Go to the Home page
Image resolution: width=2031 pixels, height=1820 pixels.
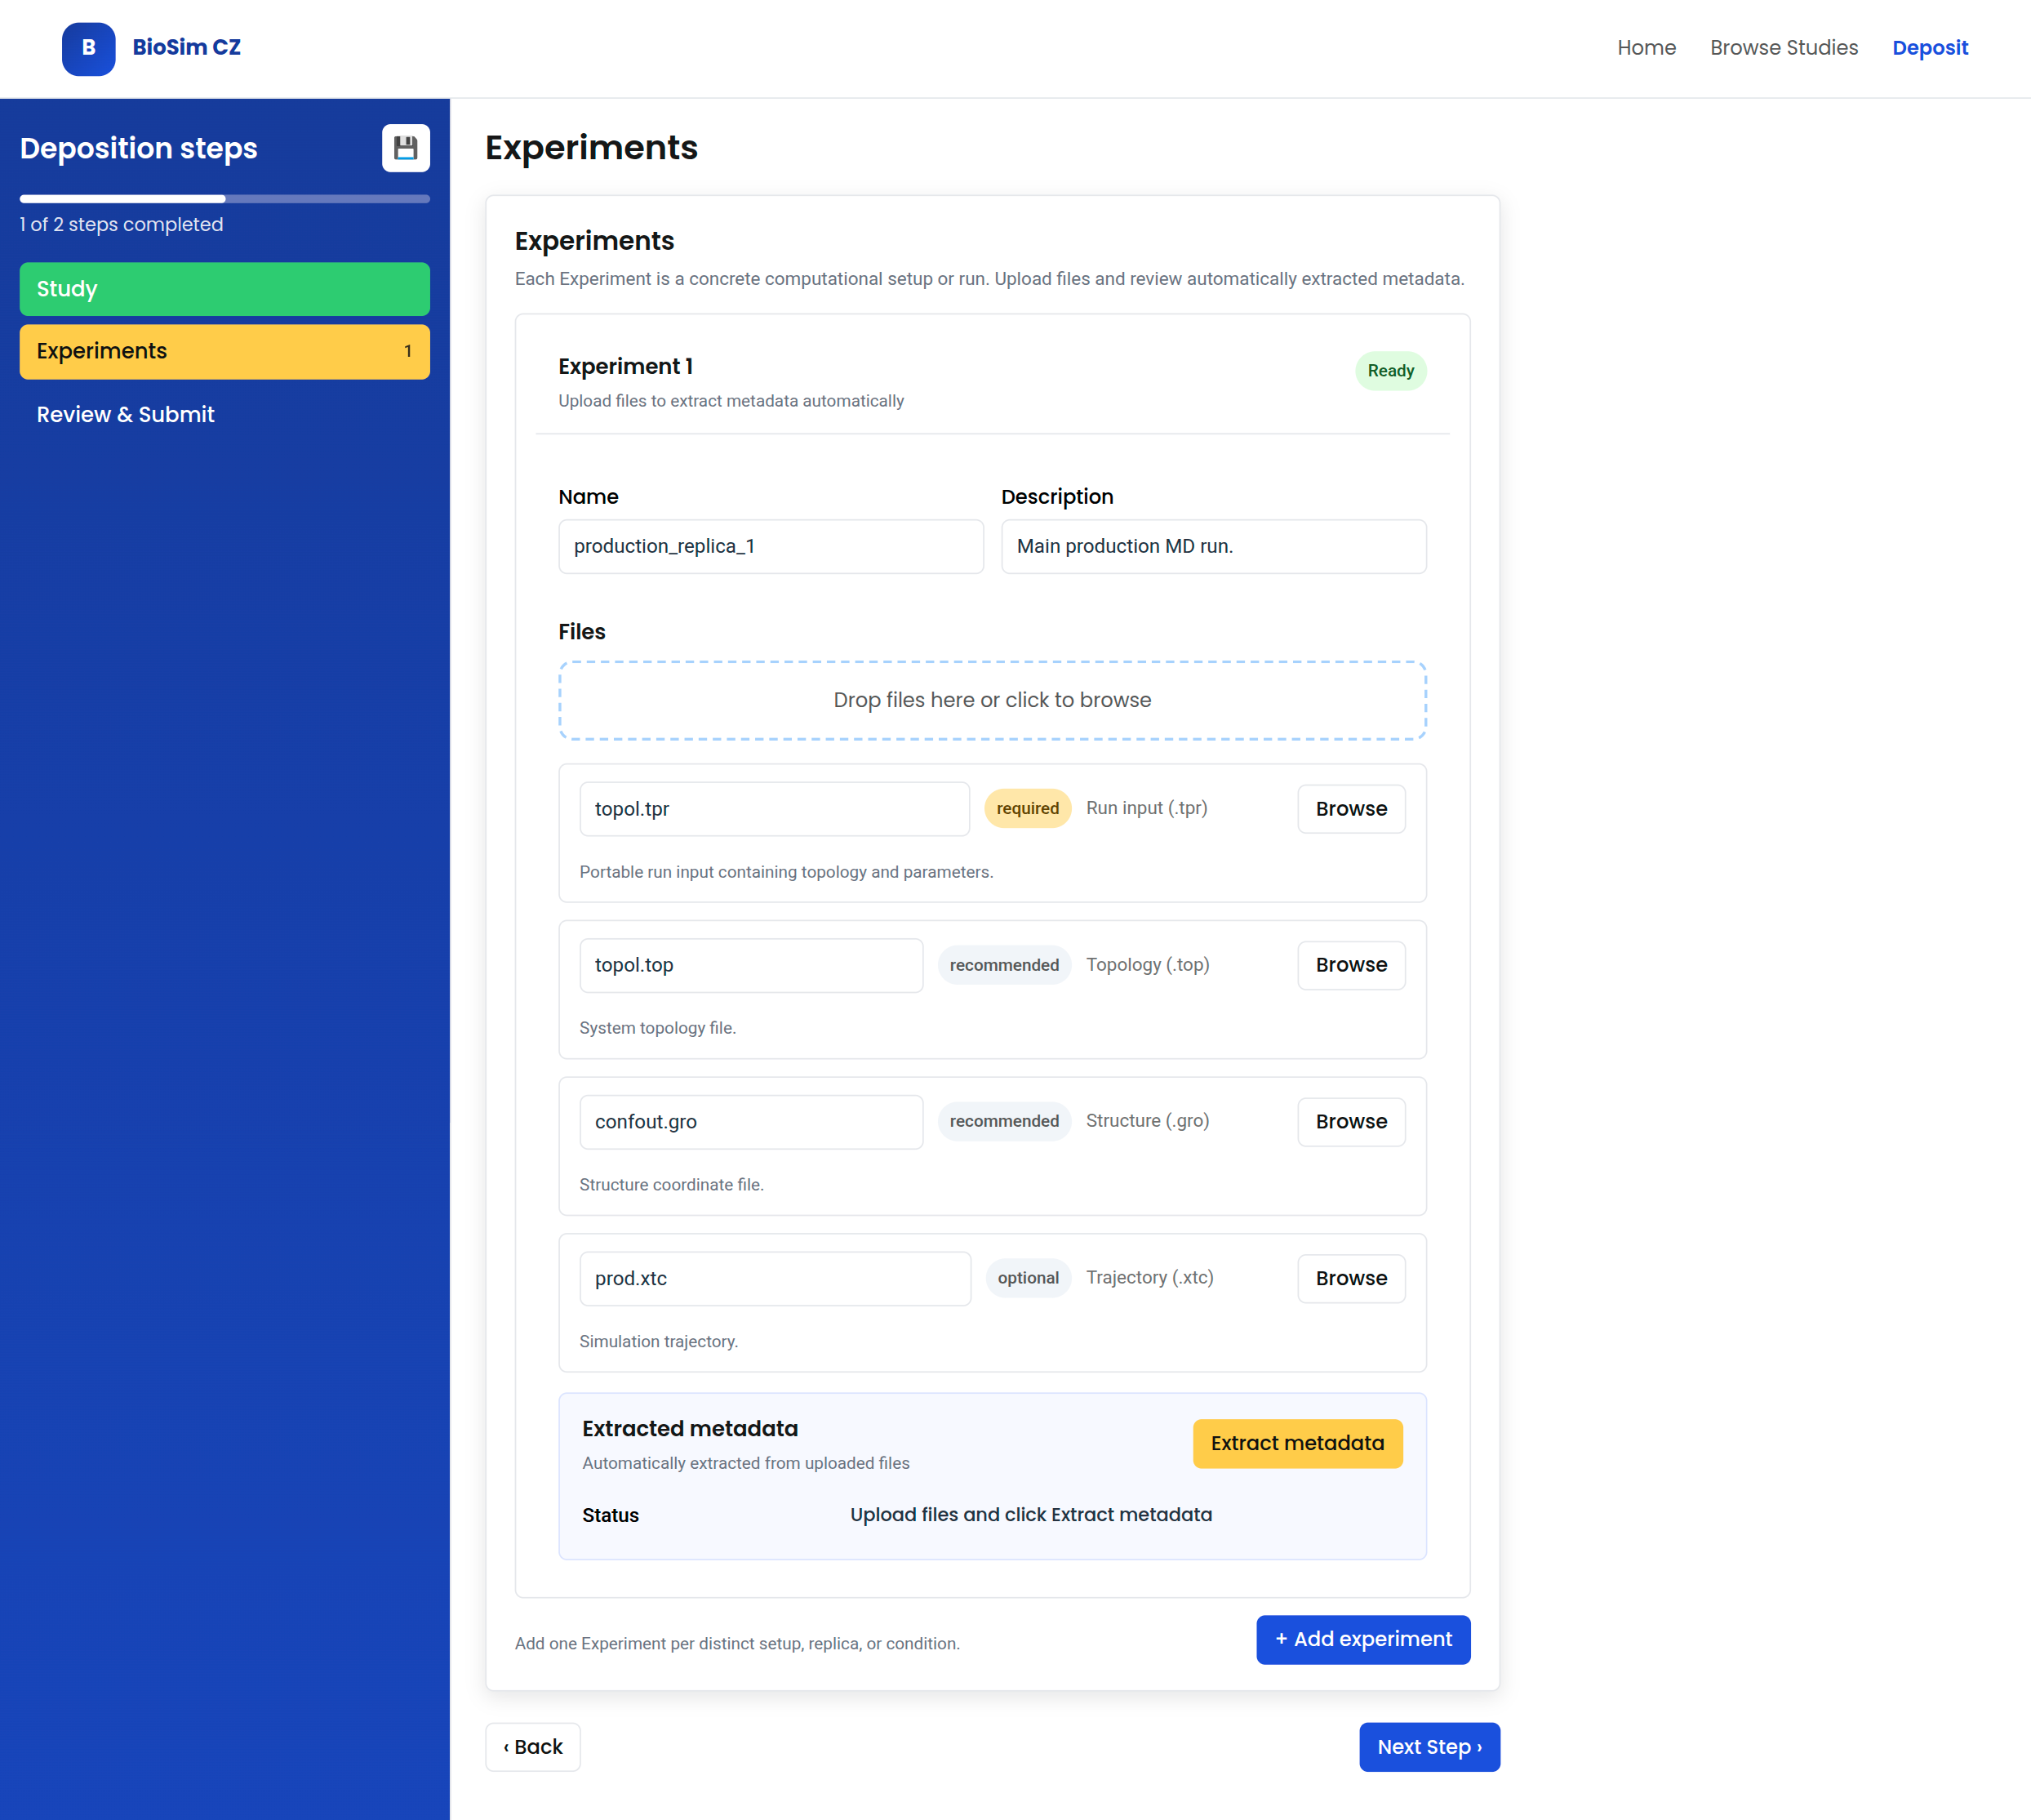pyautogui.click(x=1647, y=48)
